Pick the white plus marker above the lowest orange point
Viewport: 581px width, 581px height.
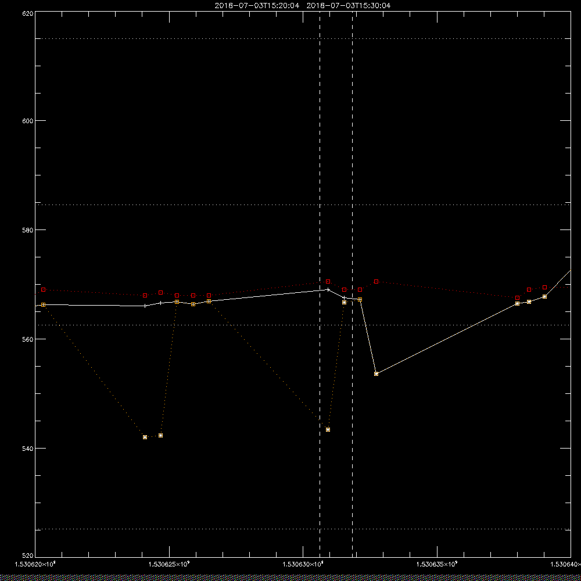145,306
